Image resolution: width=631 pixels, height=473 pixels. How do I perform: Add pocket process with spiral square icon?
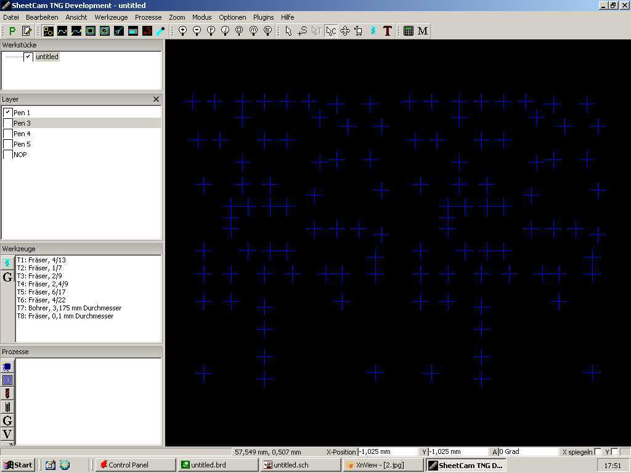click(x=7, y=380)
